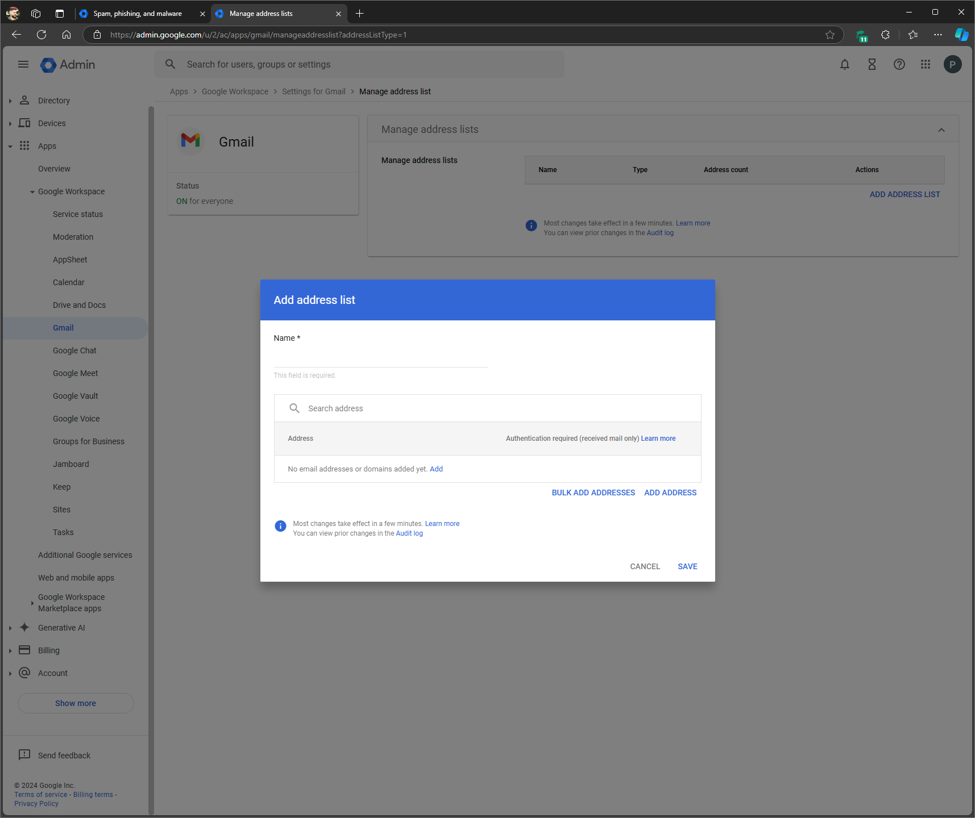Select the Manage address lists browser tab
The width and height of the screenshot is (975, 818).
(x=279, y=14)
